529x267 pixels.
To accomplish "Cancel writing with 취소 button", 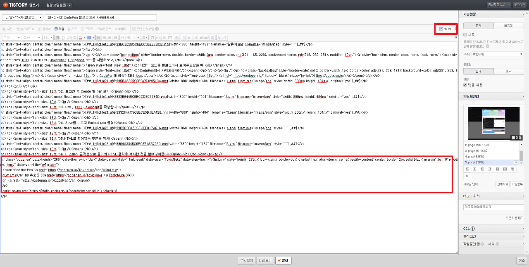I will [x=521, y=260].
